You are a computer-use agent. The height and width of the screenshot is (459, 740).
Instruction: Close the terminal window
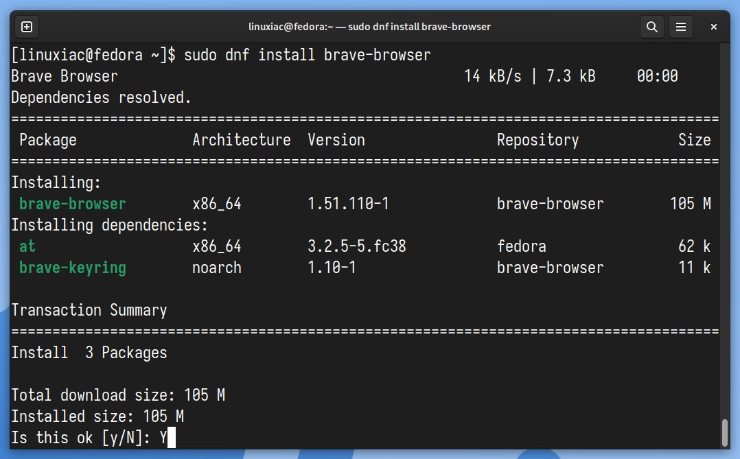[x=714, y=27]
